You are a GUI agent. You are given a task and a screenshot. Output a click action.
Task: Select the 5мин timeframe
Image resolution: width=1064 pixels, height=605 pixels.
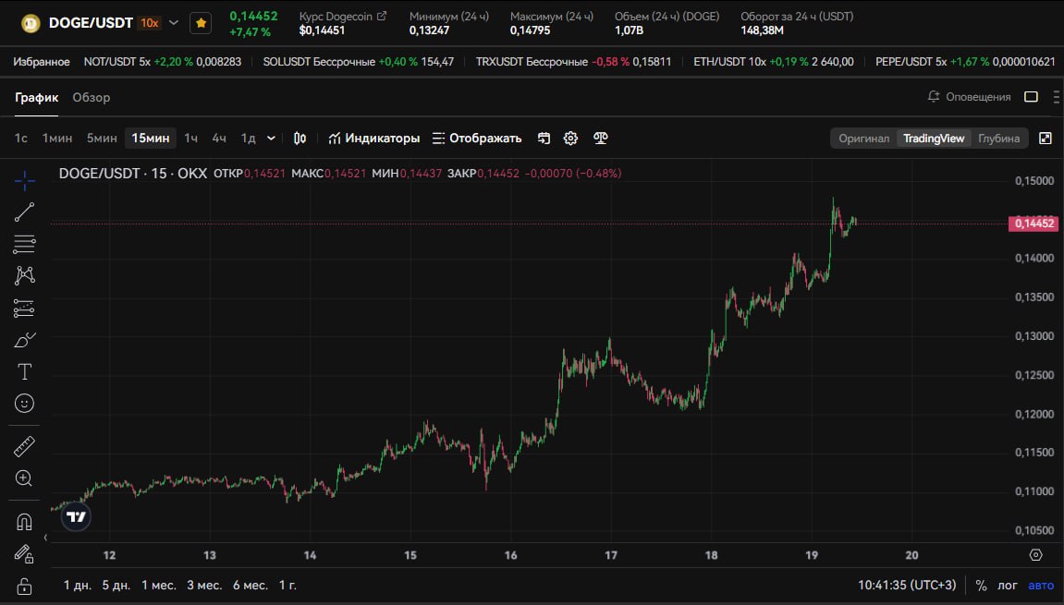point(102,139)
